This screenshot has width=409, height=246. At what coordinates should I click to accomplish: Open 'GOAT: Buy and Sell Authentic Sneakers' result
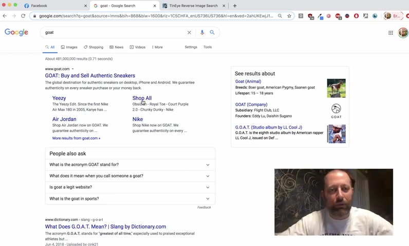point(90,76)
